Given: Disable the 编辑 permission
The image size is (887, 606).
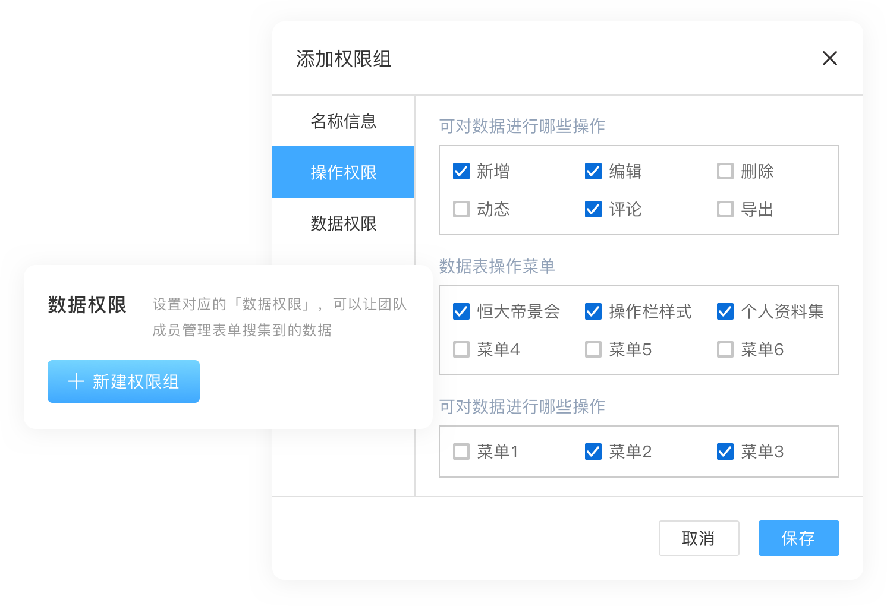Looking at the screenshot, I should pyautogui.click(x=593, y=171).
